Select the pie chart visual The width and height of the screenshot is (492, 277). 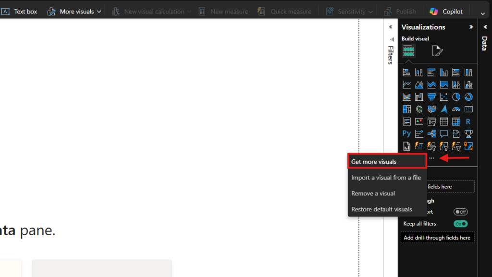tap(456, 97)
